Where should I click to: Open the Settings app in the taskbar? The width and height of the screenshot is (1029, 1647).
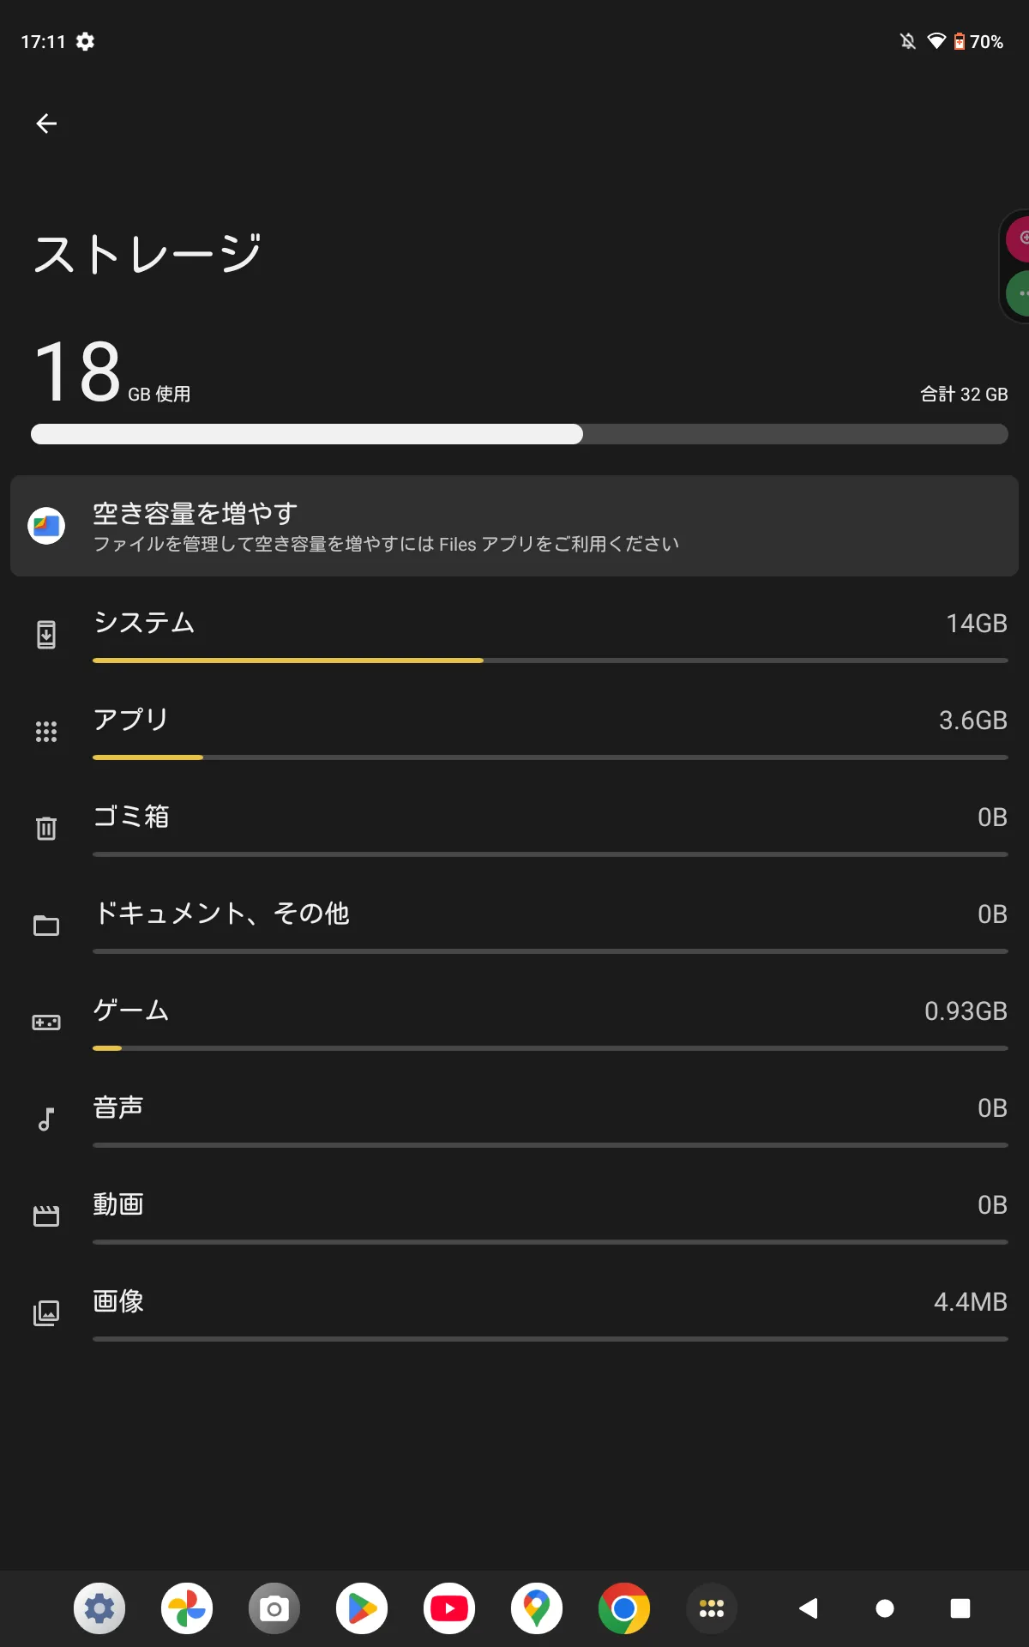pyautogui.click(x=99, y=1608)
